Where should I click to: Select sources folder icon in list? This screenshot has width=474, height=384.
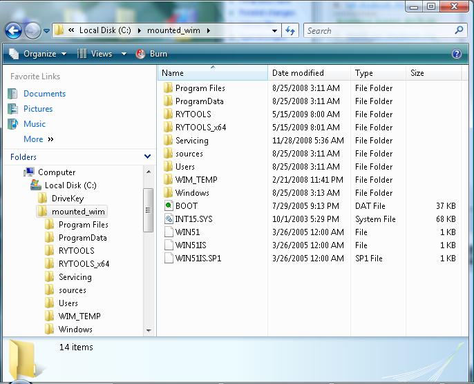tap(168, 154)
